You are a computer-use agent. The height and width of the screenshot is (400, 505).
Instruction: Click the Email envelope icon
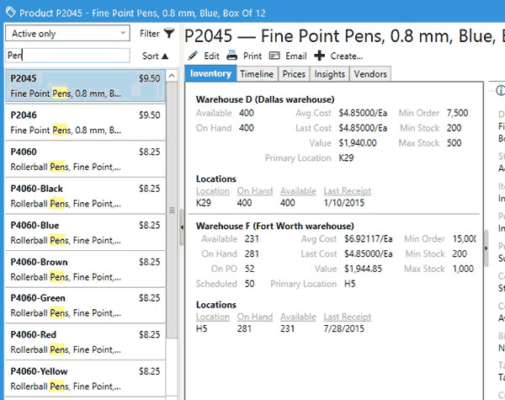pyautogui.click(x=274, y=56)
